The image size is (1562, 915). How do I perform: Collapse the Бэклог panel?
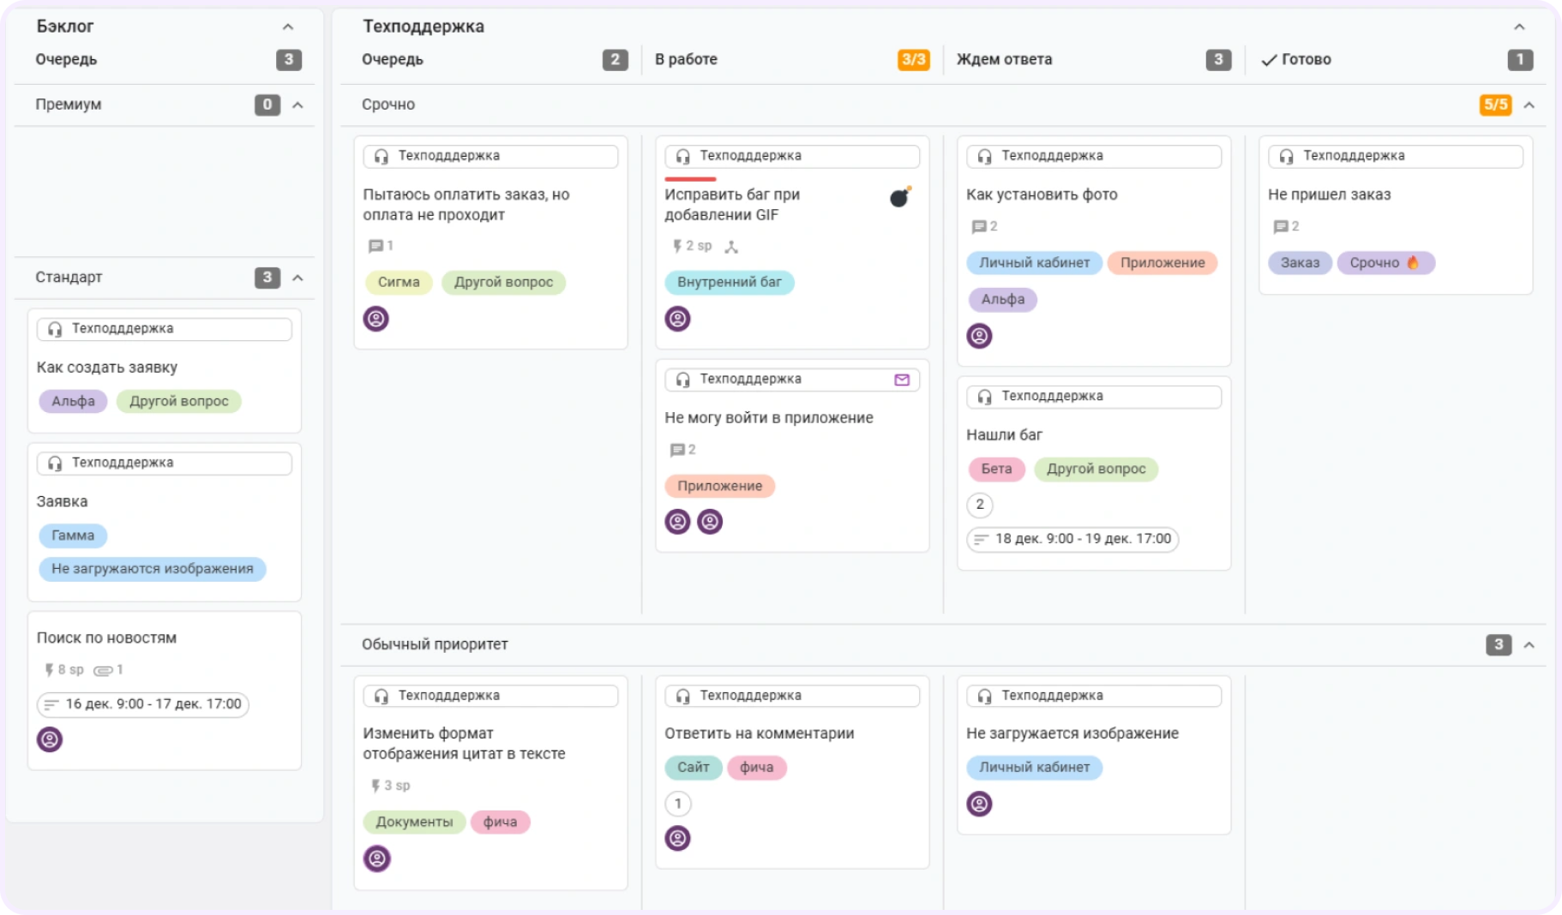(x=288, y=27)
